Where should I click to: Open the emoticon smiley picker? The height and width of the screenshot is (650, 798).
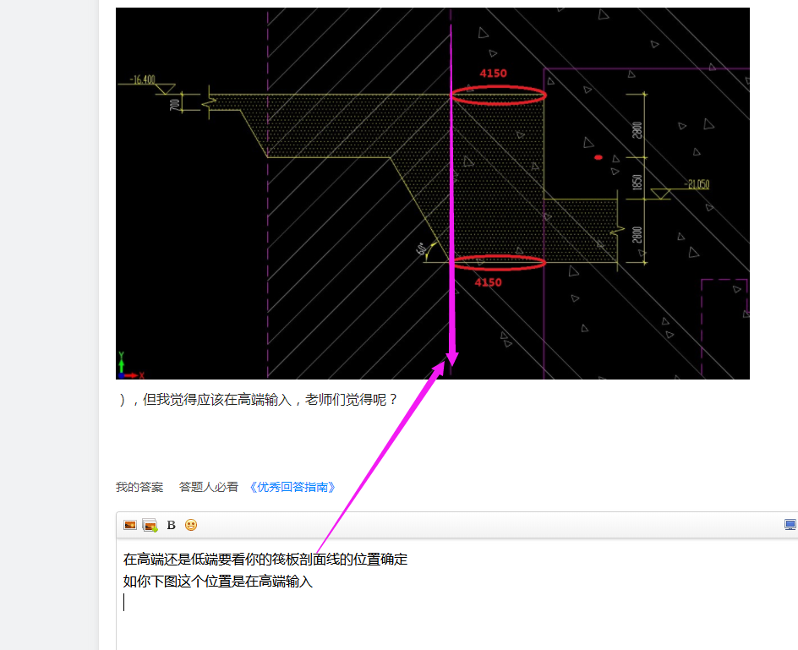click(191, 525)
